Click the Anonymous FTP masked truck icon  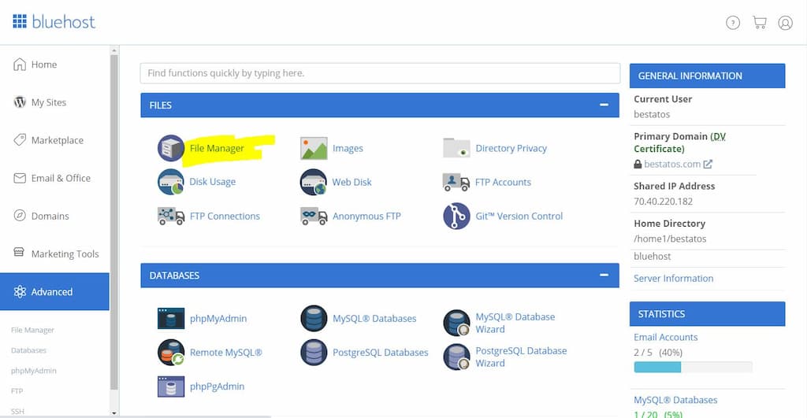(x=314, y=216)
